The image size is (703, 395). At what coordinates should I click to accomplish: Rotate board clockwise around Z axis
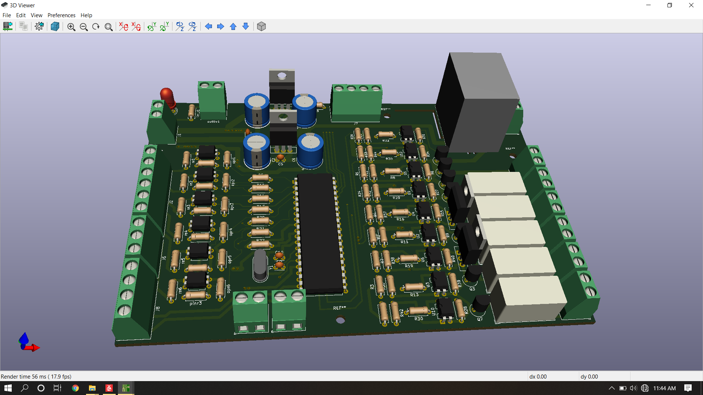(x=179, y=26)
